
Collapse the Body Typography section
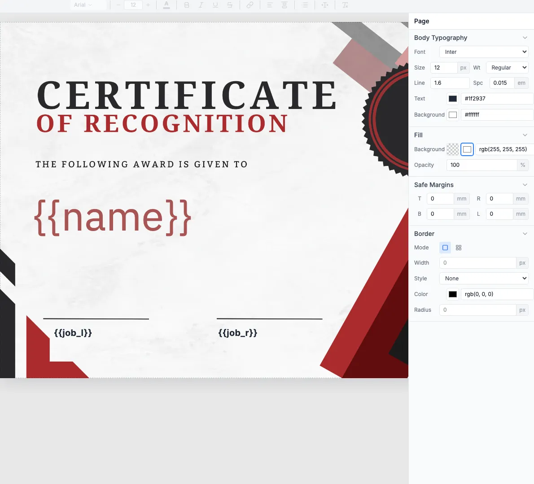tap(525, 38)
